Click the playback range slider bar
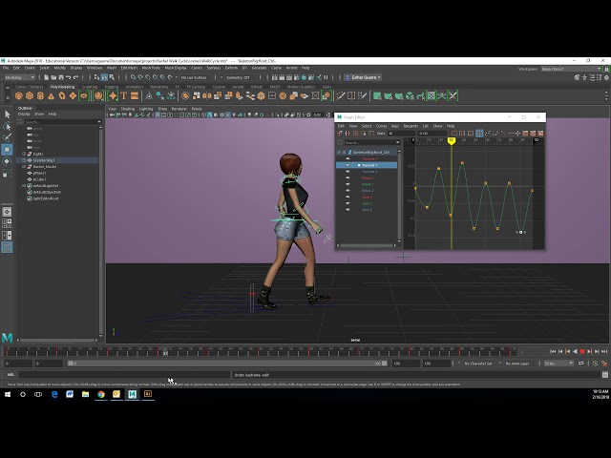The height and width of the screenshot is (458, 611). click(x=227, y=364)
